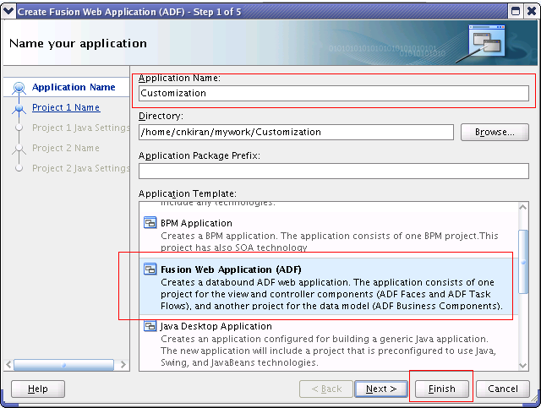Screen dimensions: 541x408
Task: Close the wizard dialog with X
Action: coord(532,11)
